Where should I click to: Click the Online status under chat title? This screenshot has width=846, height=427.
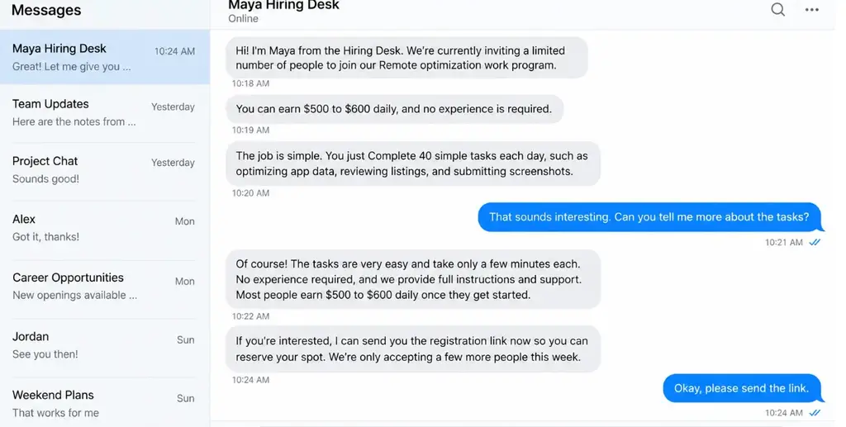click(x=244, y=19)
